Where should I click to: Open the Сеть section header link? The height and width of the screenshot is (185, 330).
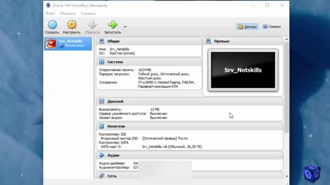click(112, 176)
